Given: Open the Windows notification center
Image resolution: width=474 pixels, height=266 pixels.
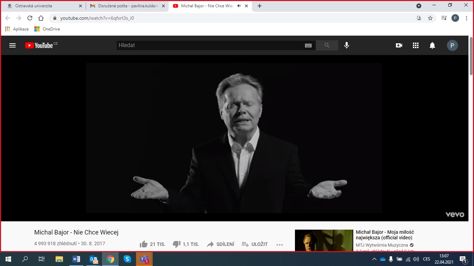Looking at the screenshot, I should [463, 259].
